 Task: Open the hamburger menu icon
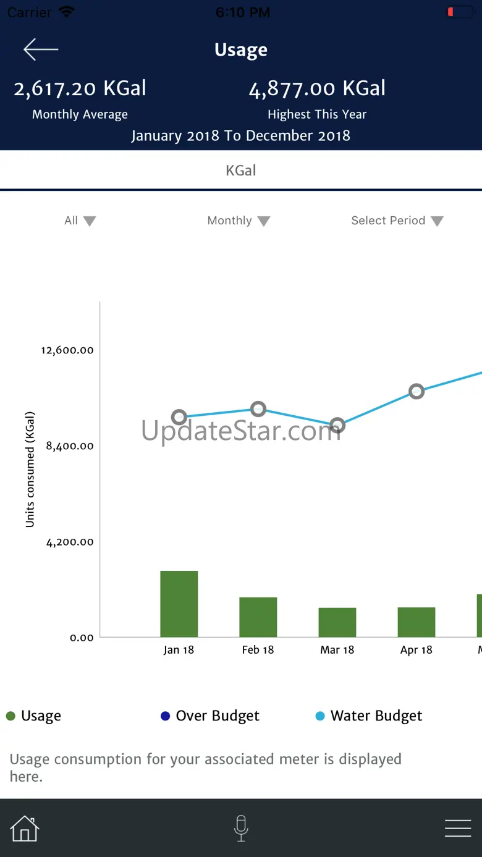pos(458,828)
